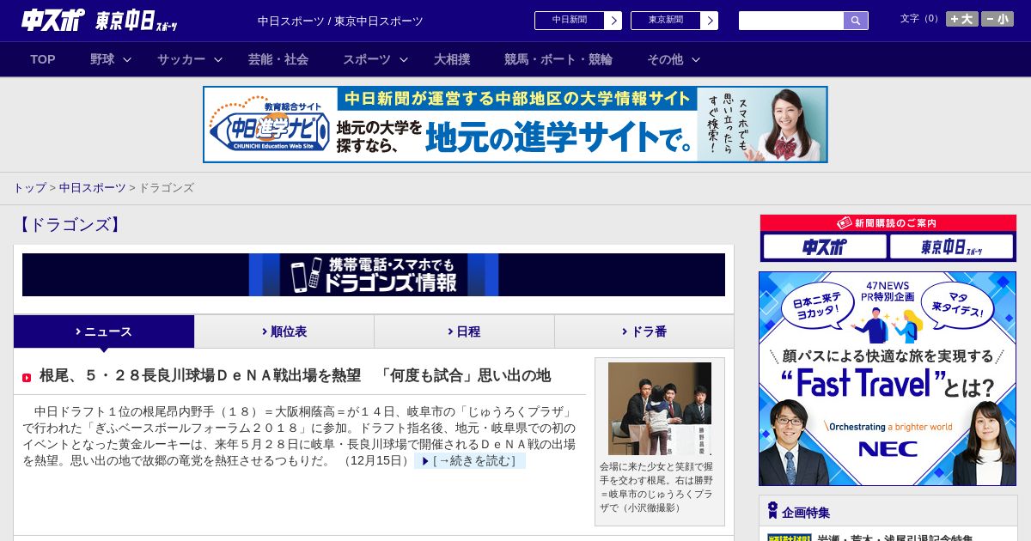Open the スポーツ menu
Viewport: 1031px width, 541px height.
pos(367,59)
